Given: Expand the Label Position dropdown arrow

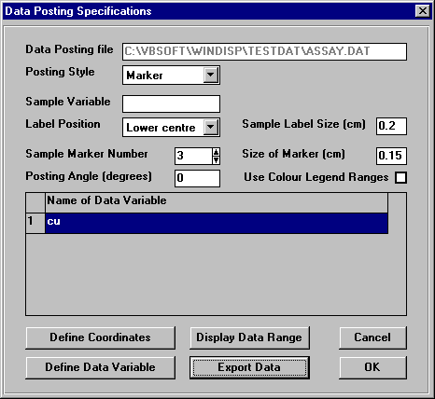Looking at the screenshot, I should tap(211, 127).
